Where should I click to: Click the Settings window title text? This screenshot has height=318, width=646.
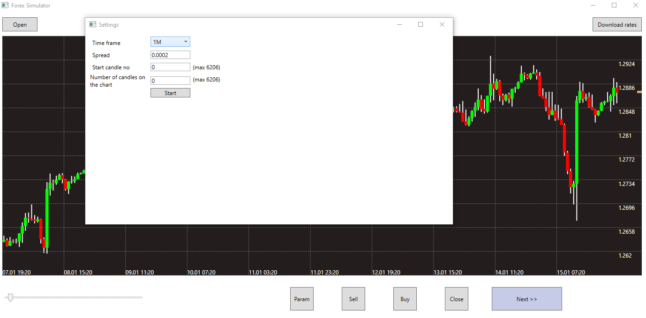109,25
